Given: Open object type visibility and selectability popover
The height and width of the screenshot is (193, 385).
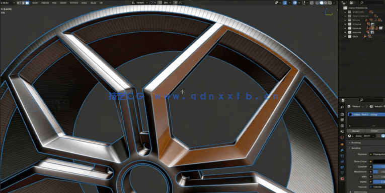Looking at the screenshot, I should [x=278, y=3].
